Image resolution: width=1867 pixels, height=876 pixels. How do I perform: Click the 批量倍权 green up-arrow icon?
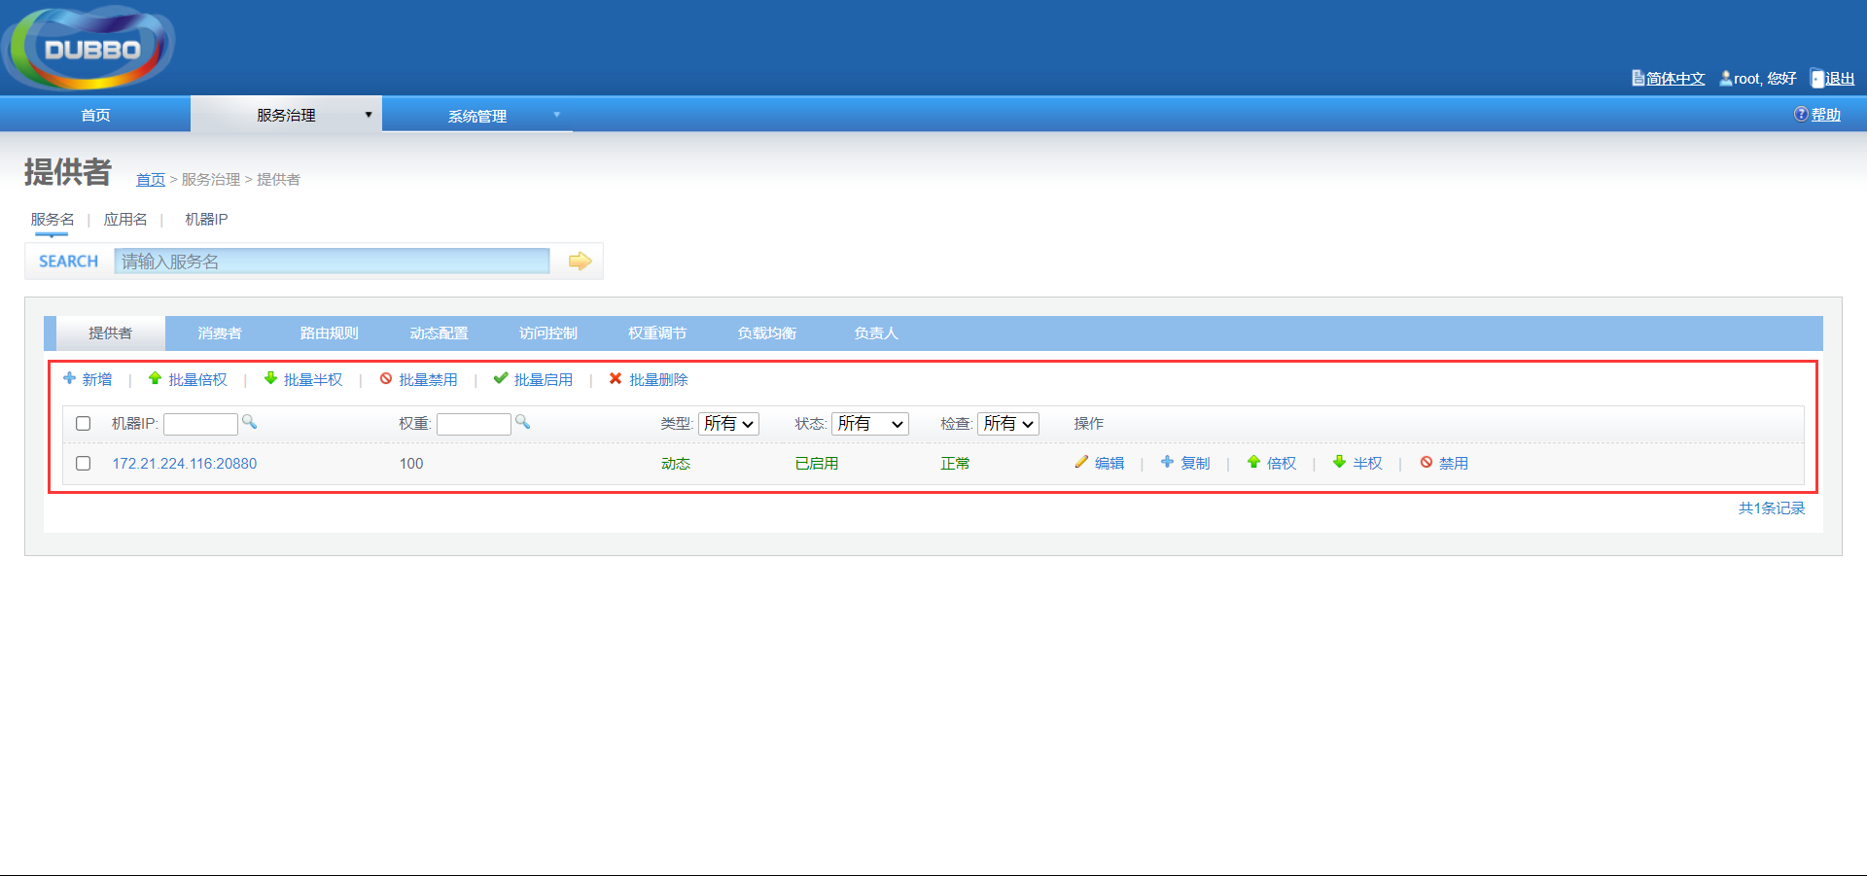point(156,379)
